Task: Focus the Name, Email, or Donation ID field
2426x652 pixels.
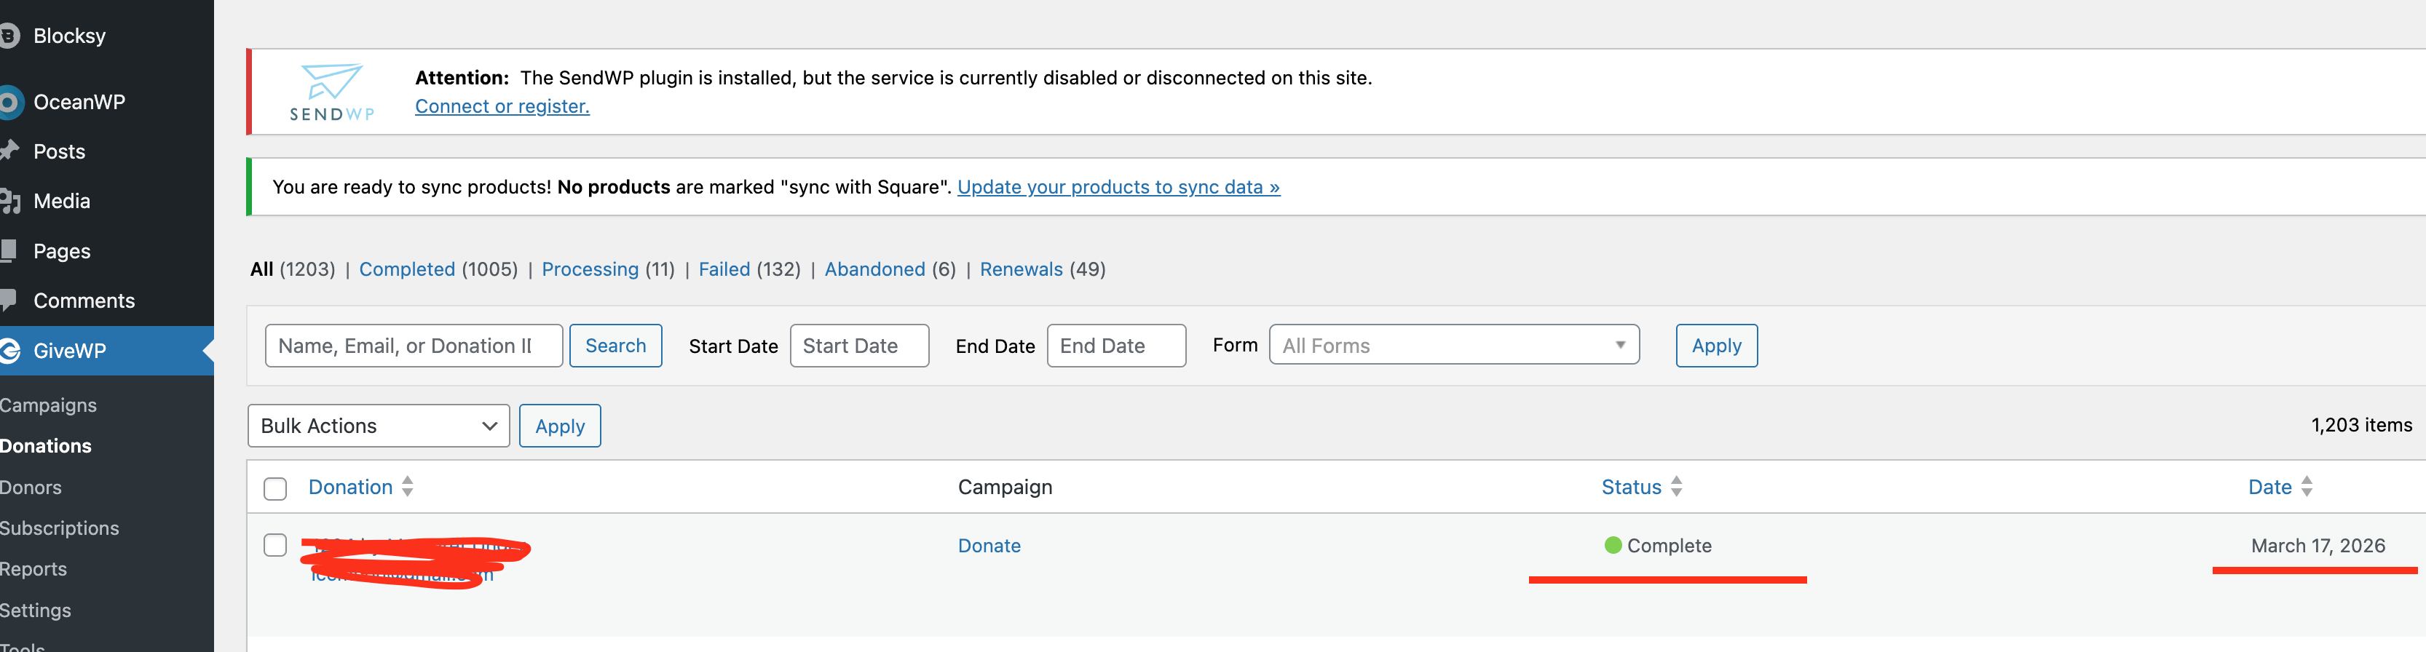Action: click(x=414, y=346)
